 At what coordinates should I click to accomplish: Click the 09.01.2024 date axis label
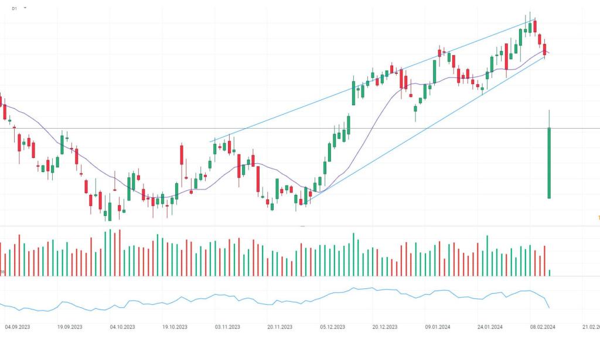(437, 327)
